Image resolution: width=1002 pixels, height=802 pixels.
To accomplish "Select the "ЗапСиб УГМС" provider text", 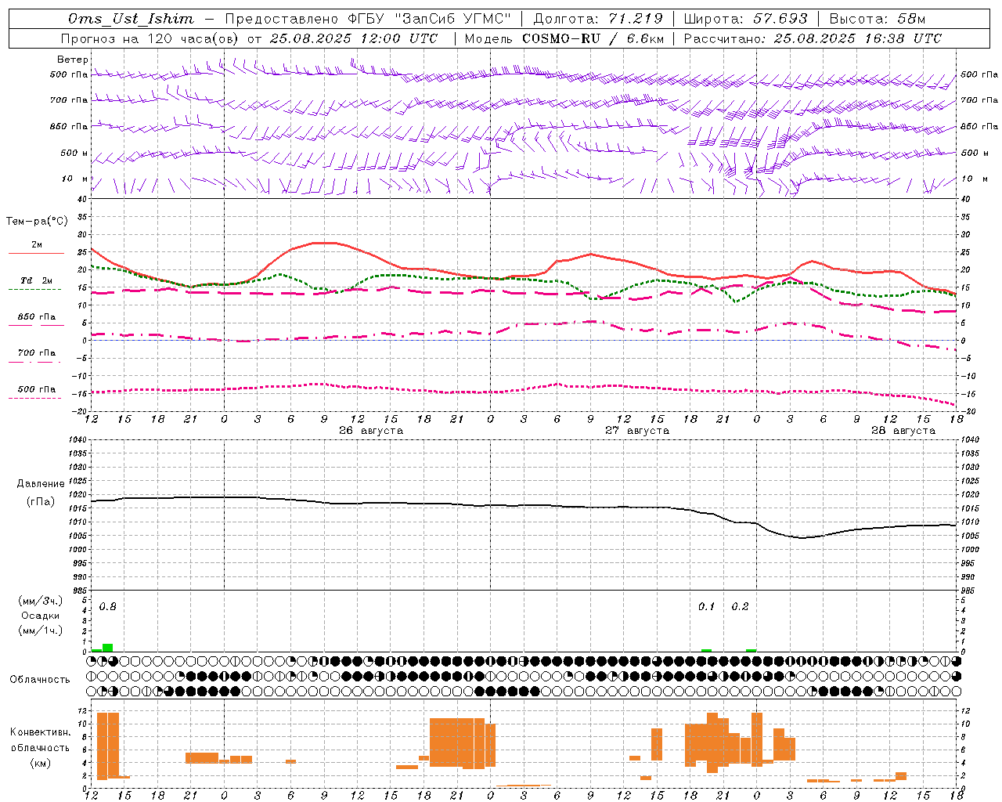I will [x=454, y=19].
